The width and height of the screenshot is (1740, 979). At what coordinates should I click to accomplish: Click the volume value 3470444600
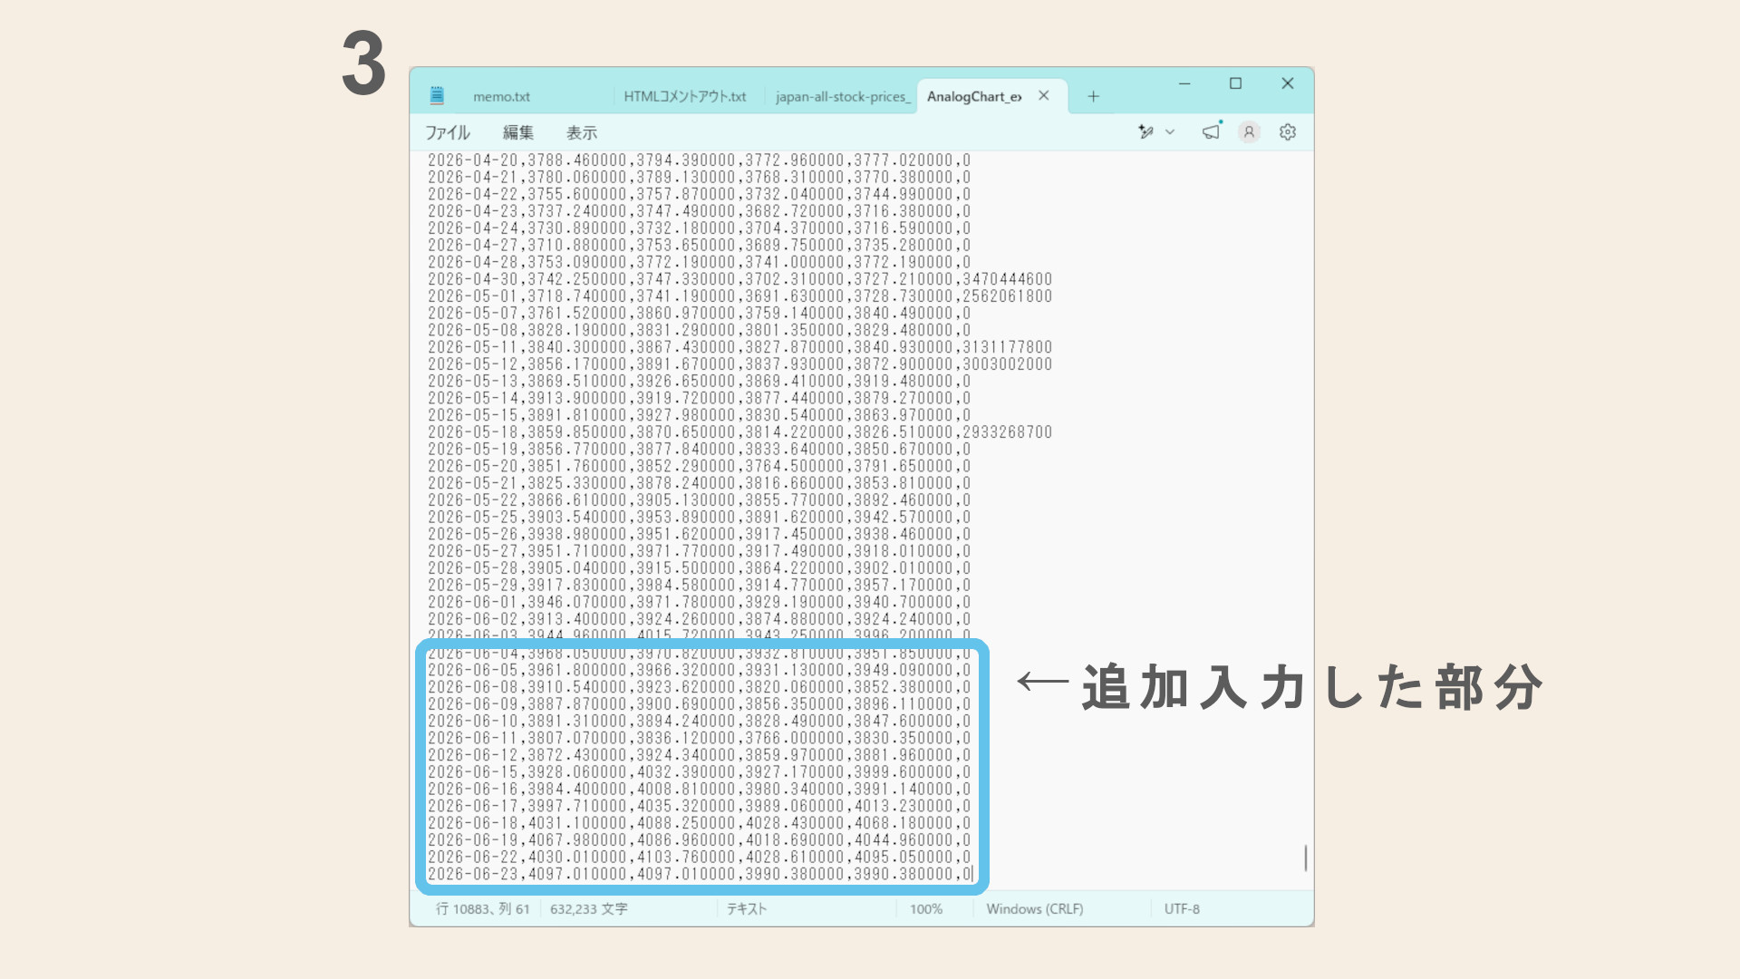coord(1007,279)
